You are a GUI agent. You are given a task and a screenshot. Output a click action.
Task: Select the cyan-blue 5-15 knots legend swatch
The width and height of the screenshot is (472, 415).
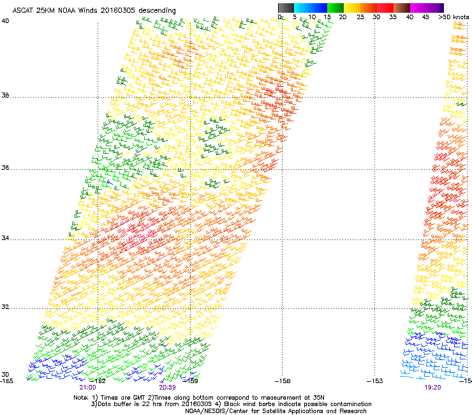pos(311,8)
